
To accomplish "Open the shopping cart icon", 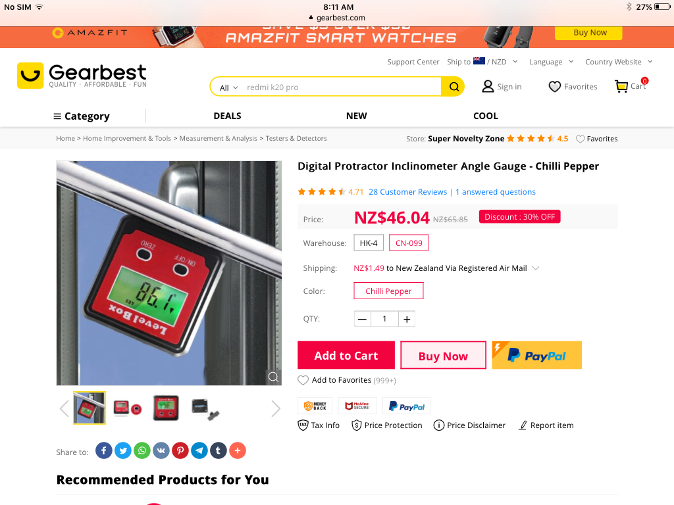I will click(x=621, y=86).
